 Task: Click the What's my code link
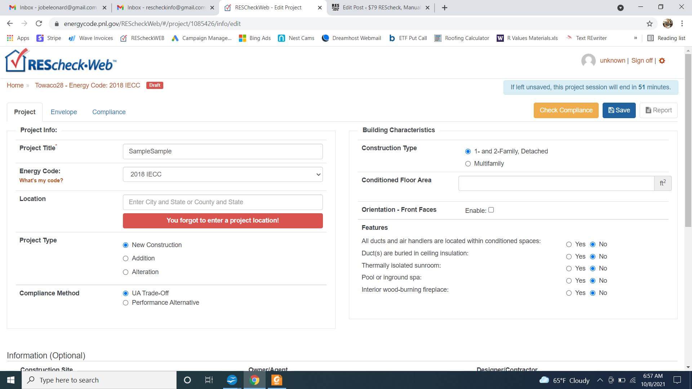(41, 180)
